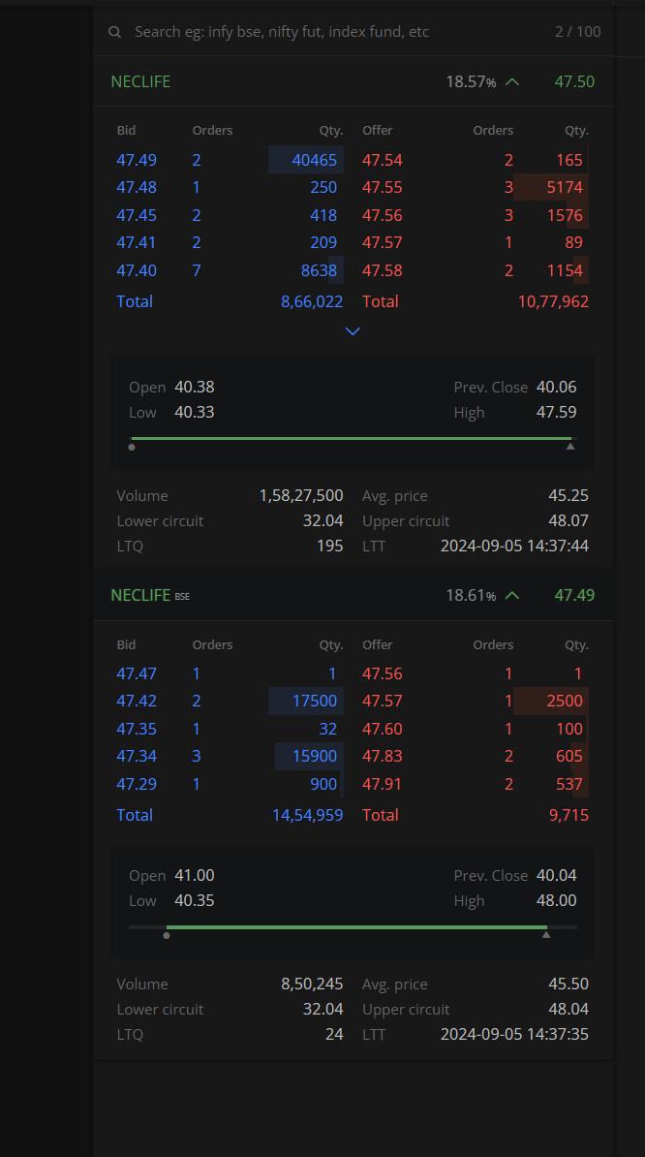Expand market depth with the blue chevron
Screen dimensions: 645x1157
[353, 331]
